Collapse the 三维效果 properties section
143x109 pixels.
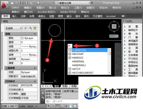(x=35, y=68)
